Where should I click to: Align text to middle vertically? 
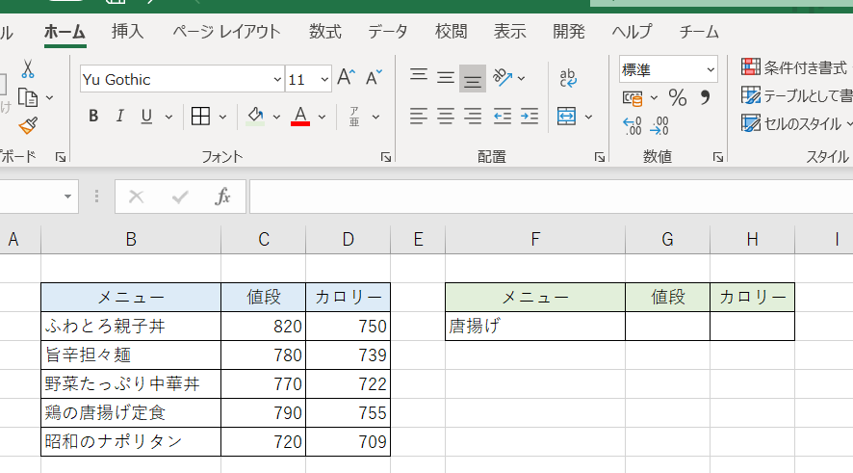pos(446,77)
